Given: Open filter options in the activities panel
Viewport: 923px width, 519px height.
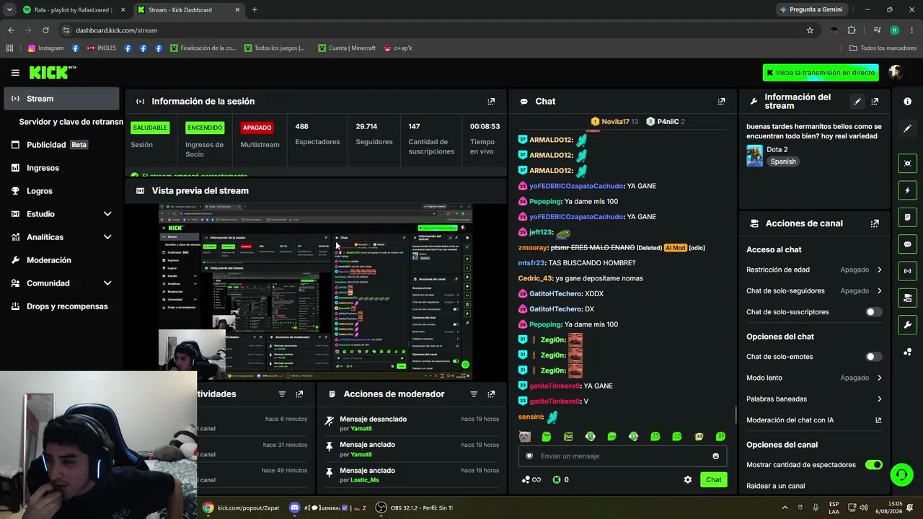Looking at the screenshot, I should [282, 394].
